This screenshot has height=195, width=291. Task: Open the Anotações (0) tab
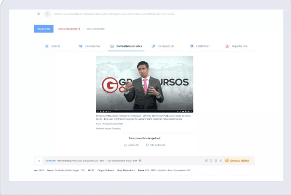163,46
